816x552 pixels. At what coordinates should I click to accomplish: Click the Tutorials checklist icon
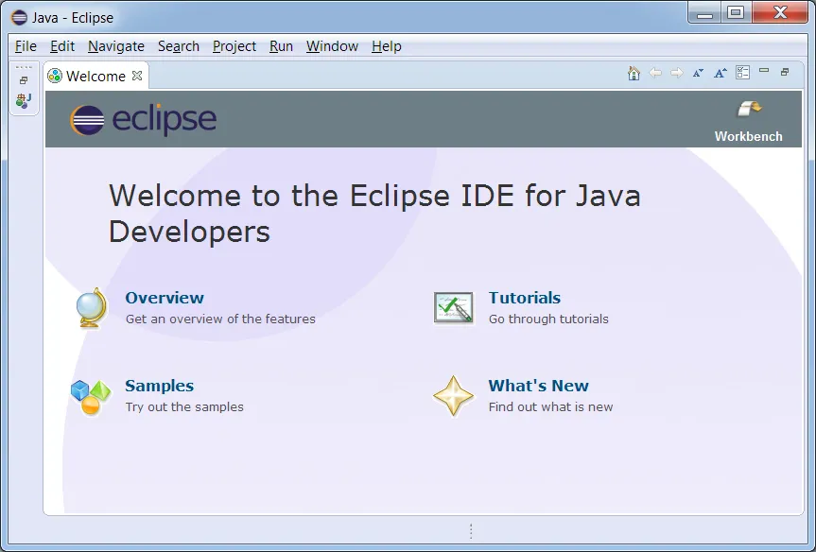point(454,308)
